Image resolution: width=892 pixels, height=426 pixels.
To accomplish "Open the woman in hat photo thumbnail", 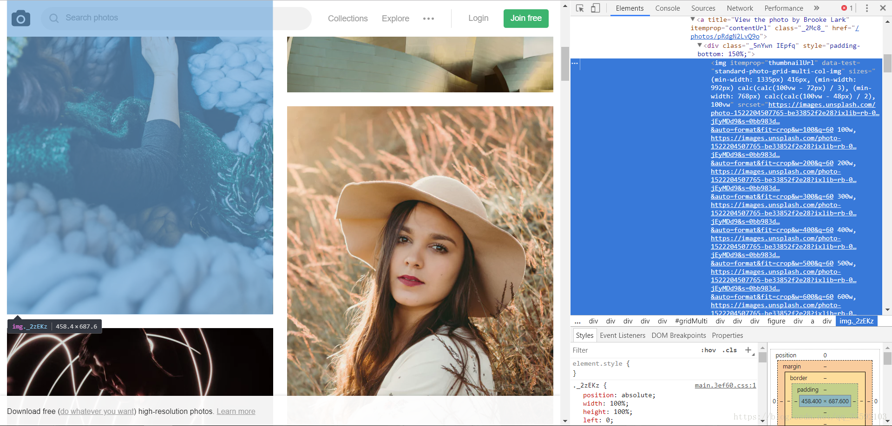I will (x=420, y=251).
